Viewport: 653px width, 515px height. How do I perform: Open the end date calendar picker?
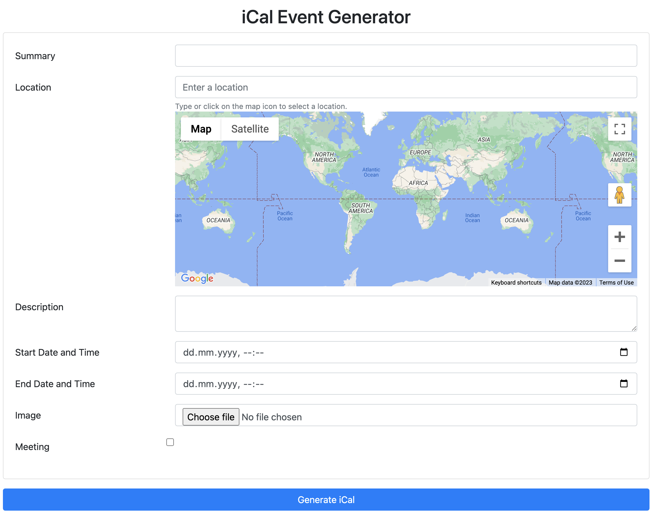(624, 384)
